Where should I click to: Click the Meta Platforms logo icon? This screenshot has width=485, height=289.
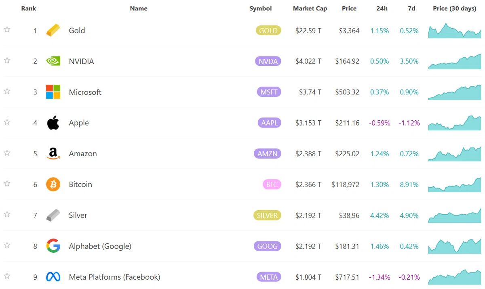pyautogui.click(x=53, y=277)
